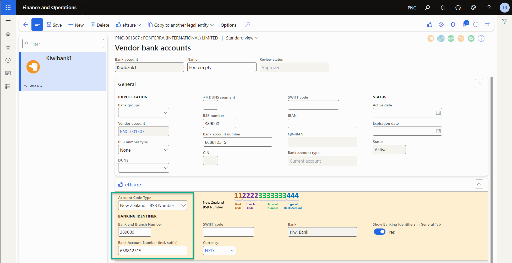Open the settings gear

point(474,8)
